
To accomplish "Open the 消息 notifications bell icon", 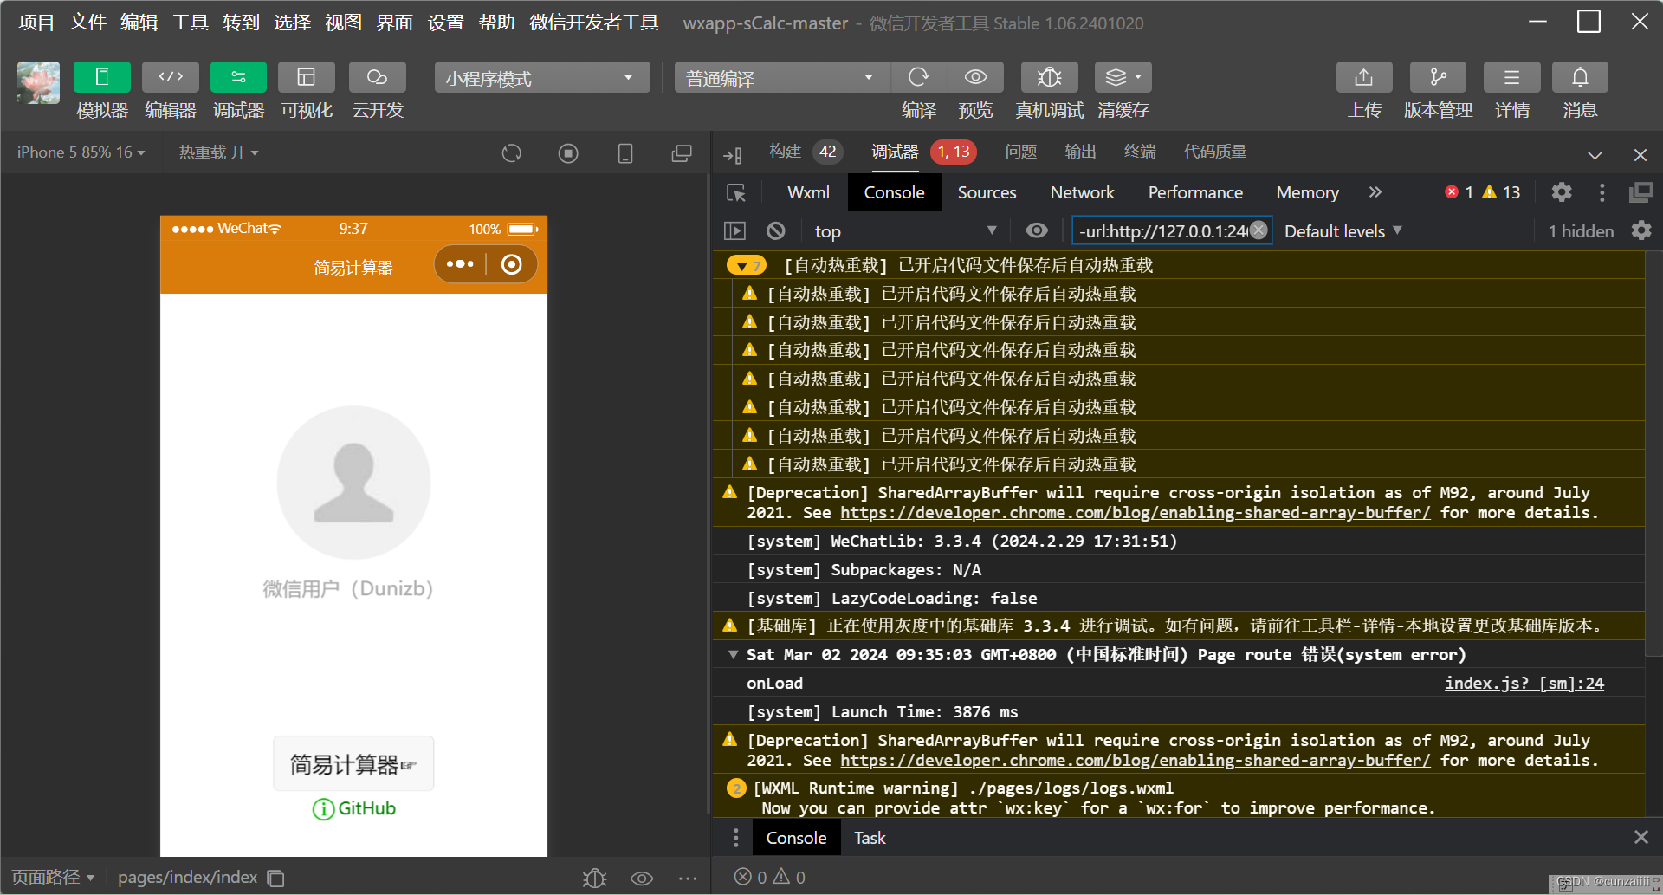I will coord(1580,77).
